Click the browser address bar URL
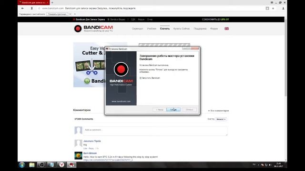This screenshot has width=305, height=171. (53, 9)
